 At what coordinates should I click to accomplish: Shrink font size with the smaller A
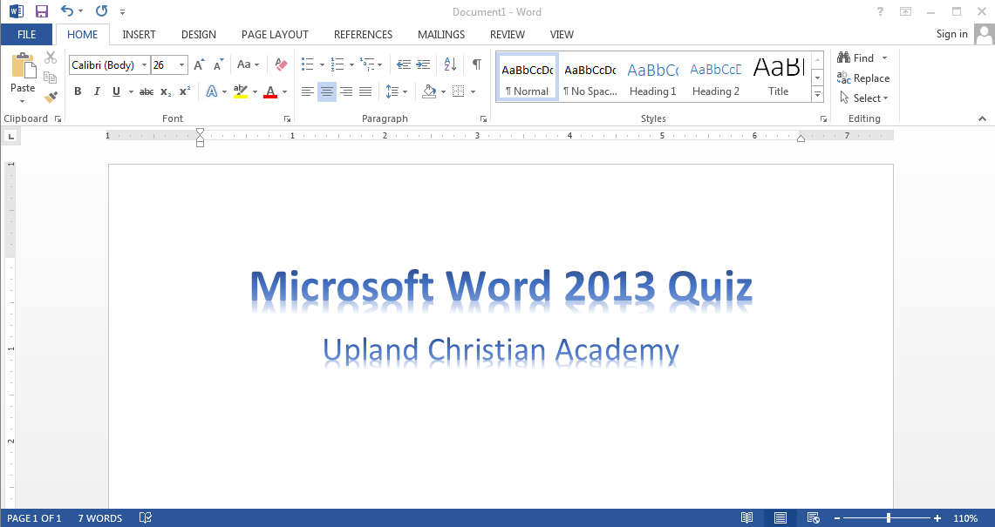[219, 64]
